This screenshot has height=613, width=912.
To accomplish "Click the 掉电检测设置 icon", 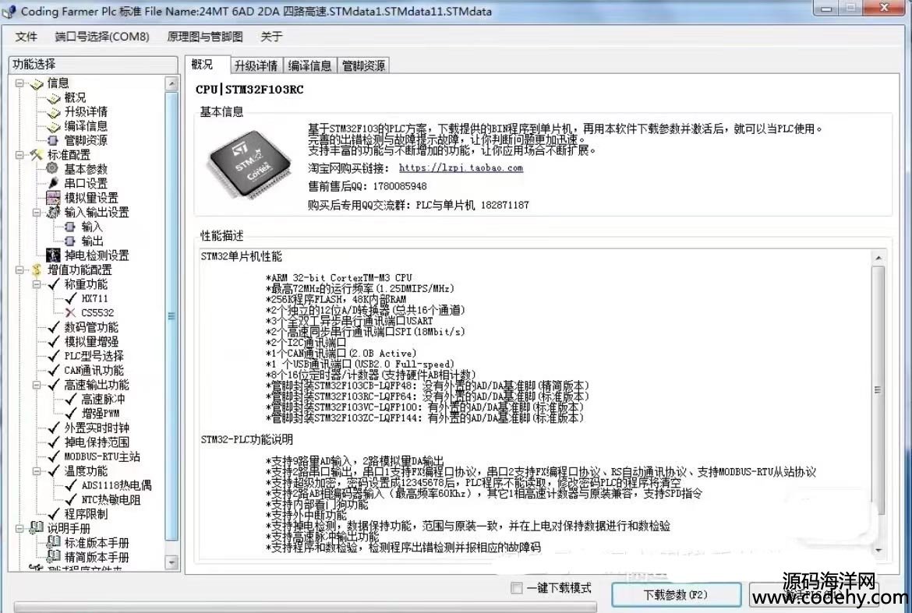I will click(x=53, y=255).
